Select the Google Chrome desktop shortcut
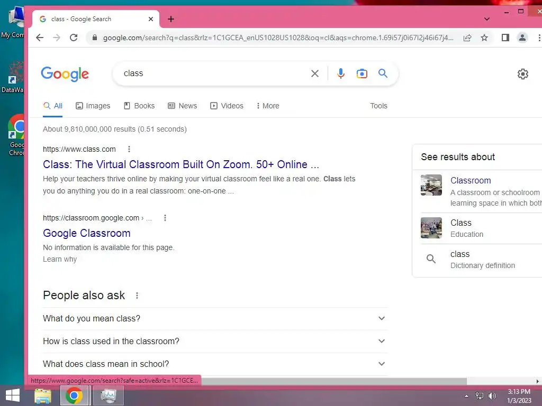542x406 pixels. tap(16, 135)
